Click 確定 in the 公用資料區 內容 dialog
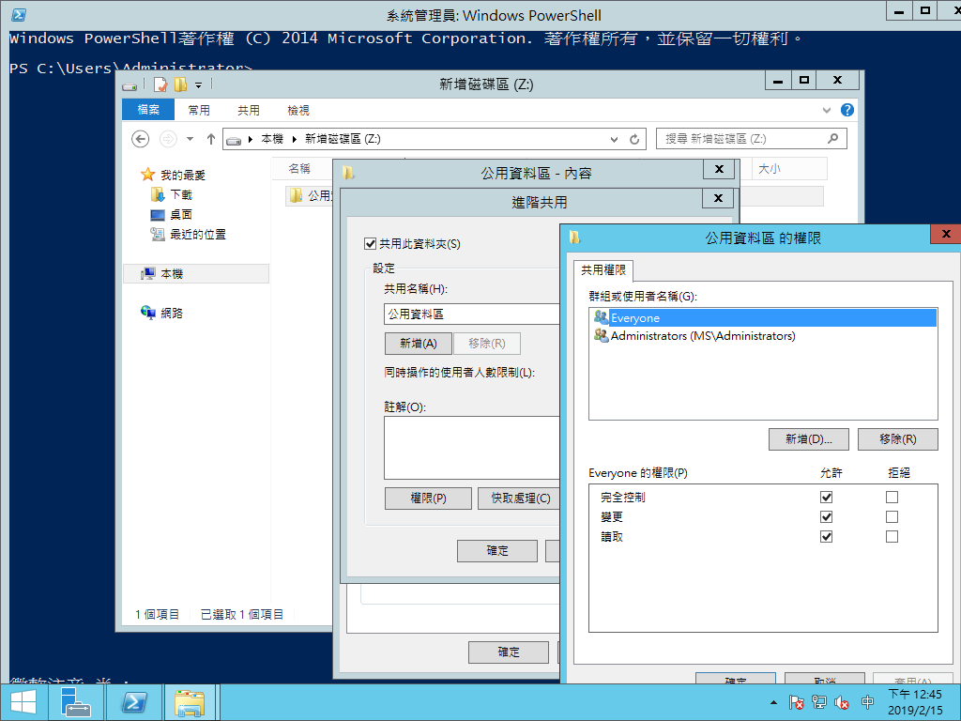The image size is (961, 721). click(508, 652)
